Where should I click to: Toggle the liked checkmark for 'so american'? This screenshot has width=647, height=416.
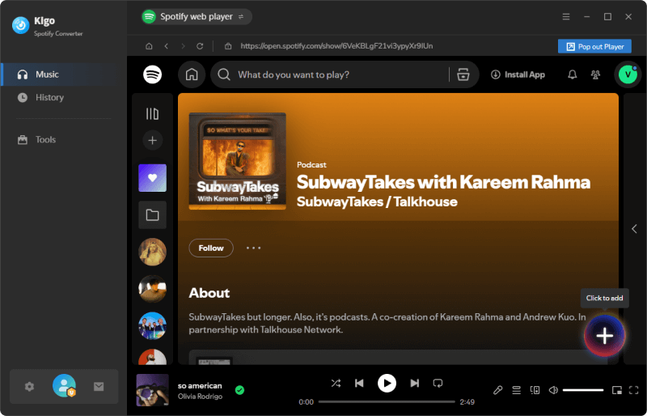[239, 390]
